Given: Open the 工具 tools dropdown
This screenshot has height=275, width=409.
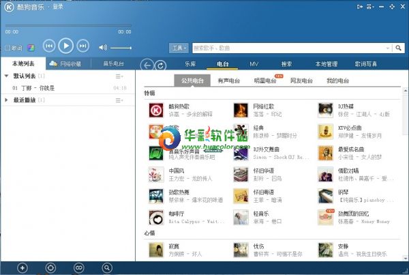Looking at the screenshot, I should click(x=179, y=48).
